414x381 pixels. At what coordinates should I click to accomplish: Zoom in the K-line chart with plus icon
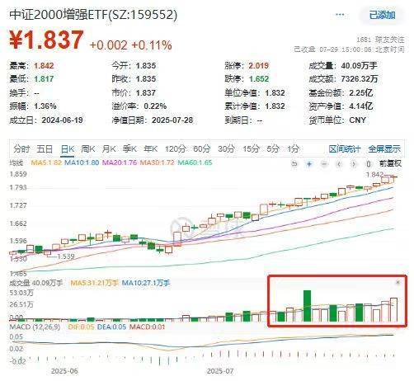(x=309, y=164)
